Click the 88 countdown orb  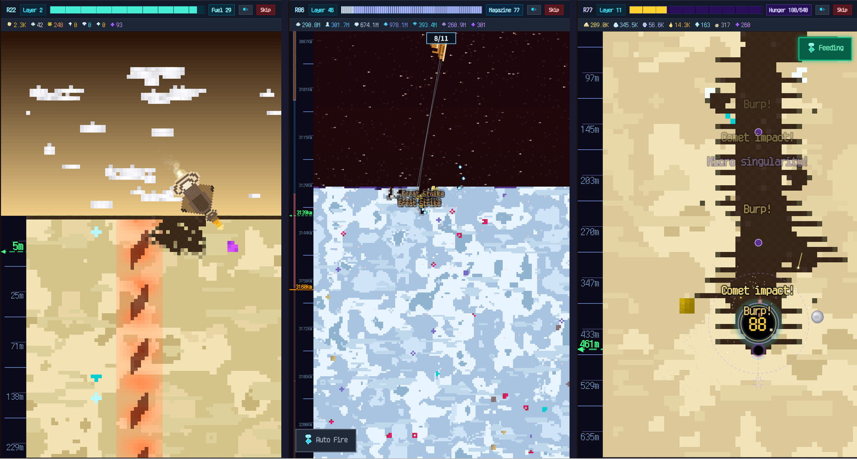(x=757, y=324)
